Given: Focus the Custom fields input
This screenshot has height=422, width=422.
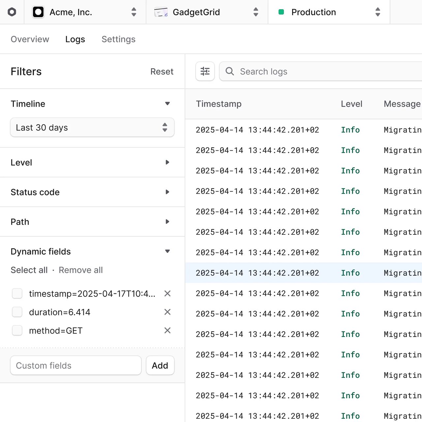Looking at the screenshot, I should tap(76, 365).
